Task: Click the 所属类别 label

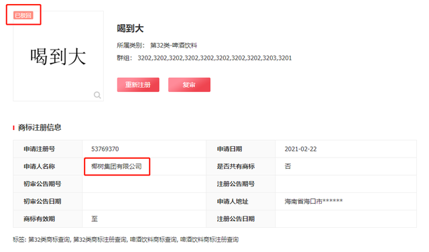Action: [131, 46]
